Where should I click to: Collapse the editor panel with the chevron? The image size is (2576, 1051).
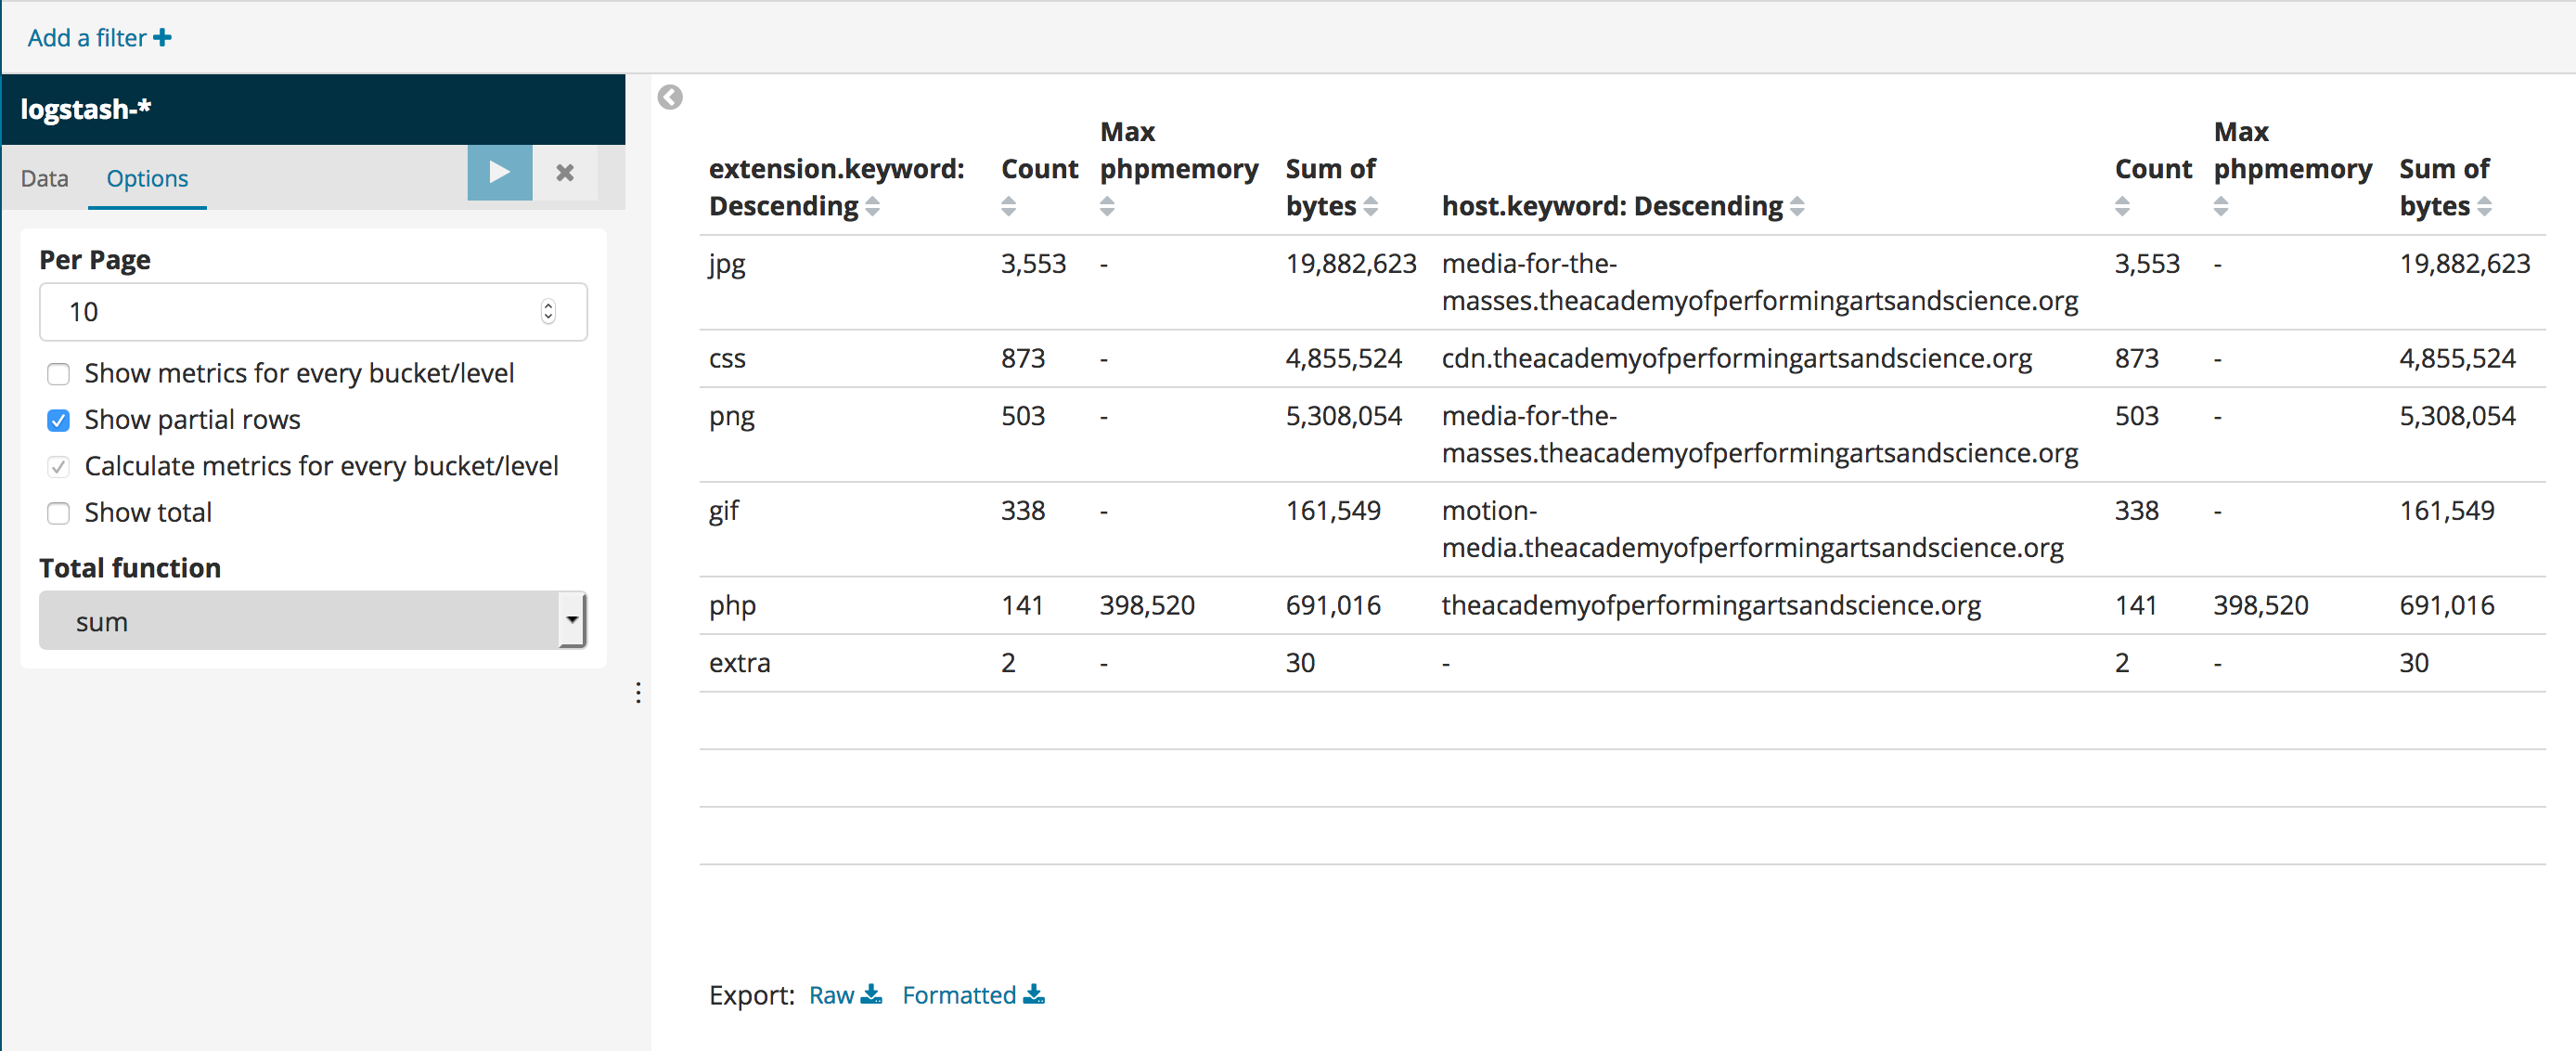point(670,97)
